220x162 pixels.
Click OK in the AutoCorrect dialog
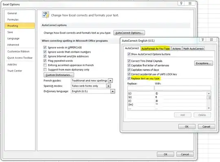pos(187,127)
